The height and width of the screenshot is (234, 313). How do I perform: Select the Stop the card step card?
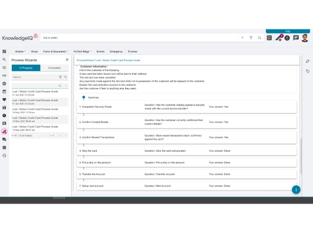pyautogui.click(x=187, y=151)
